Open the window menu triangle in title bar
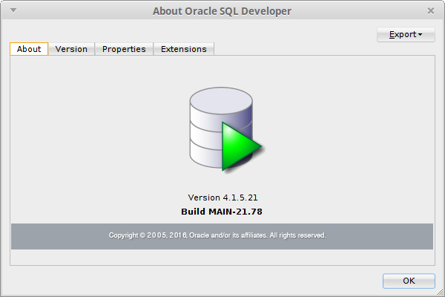Viewport: 445px width, 297px height. pyautogui.click(x=13, y=10)
